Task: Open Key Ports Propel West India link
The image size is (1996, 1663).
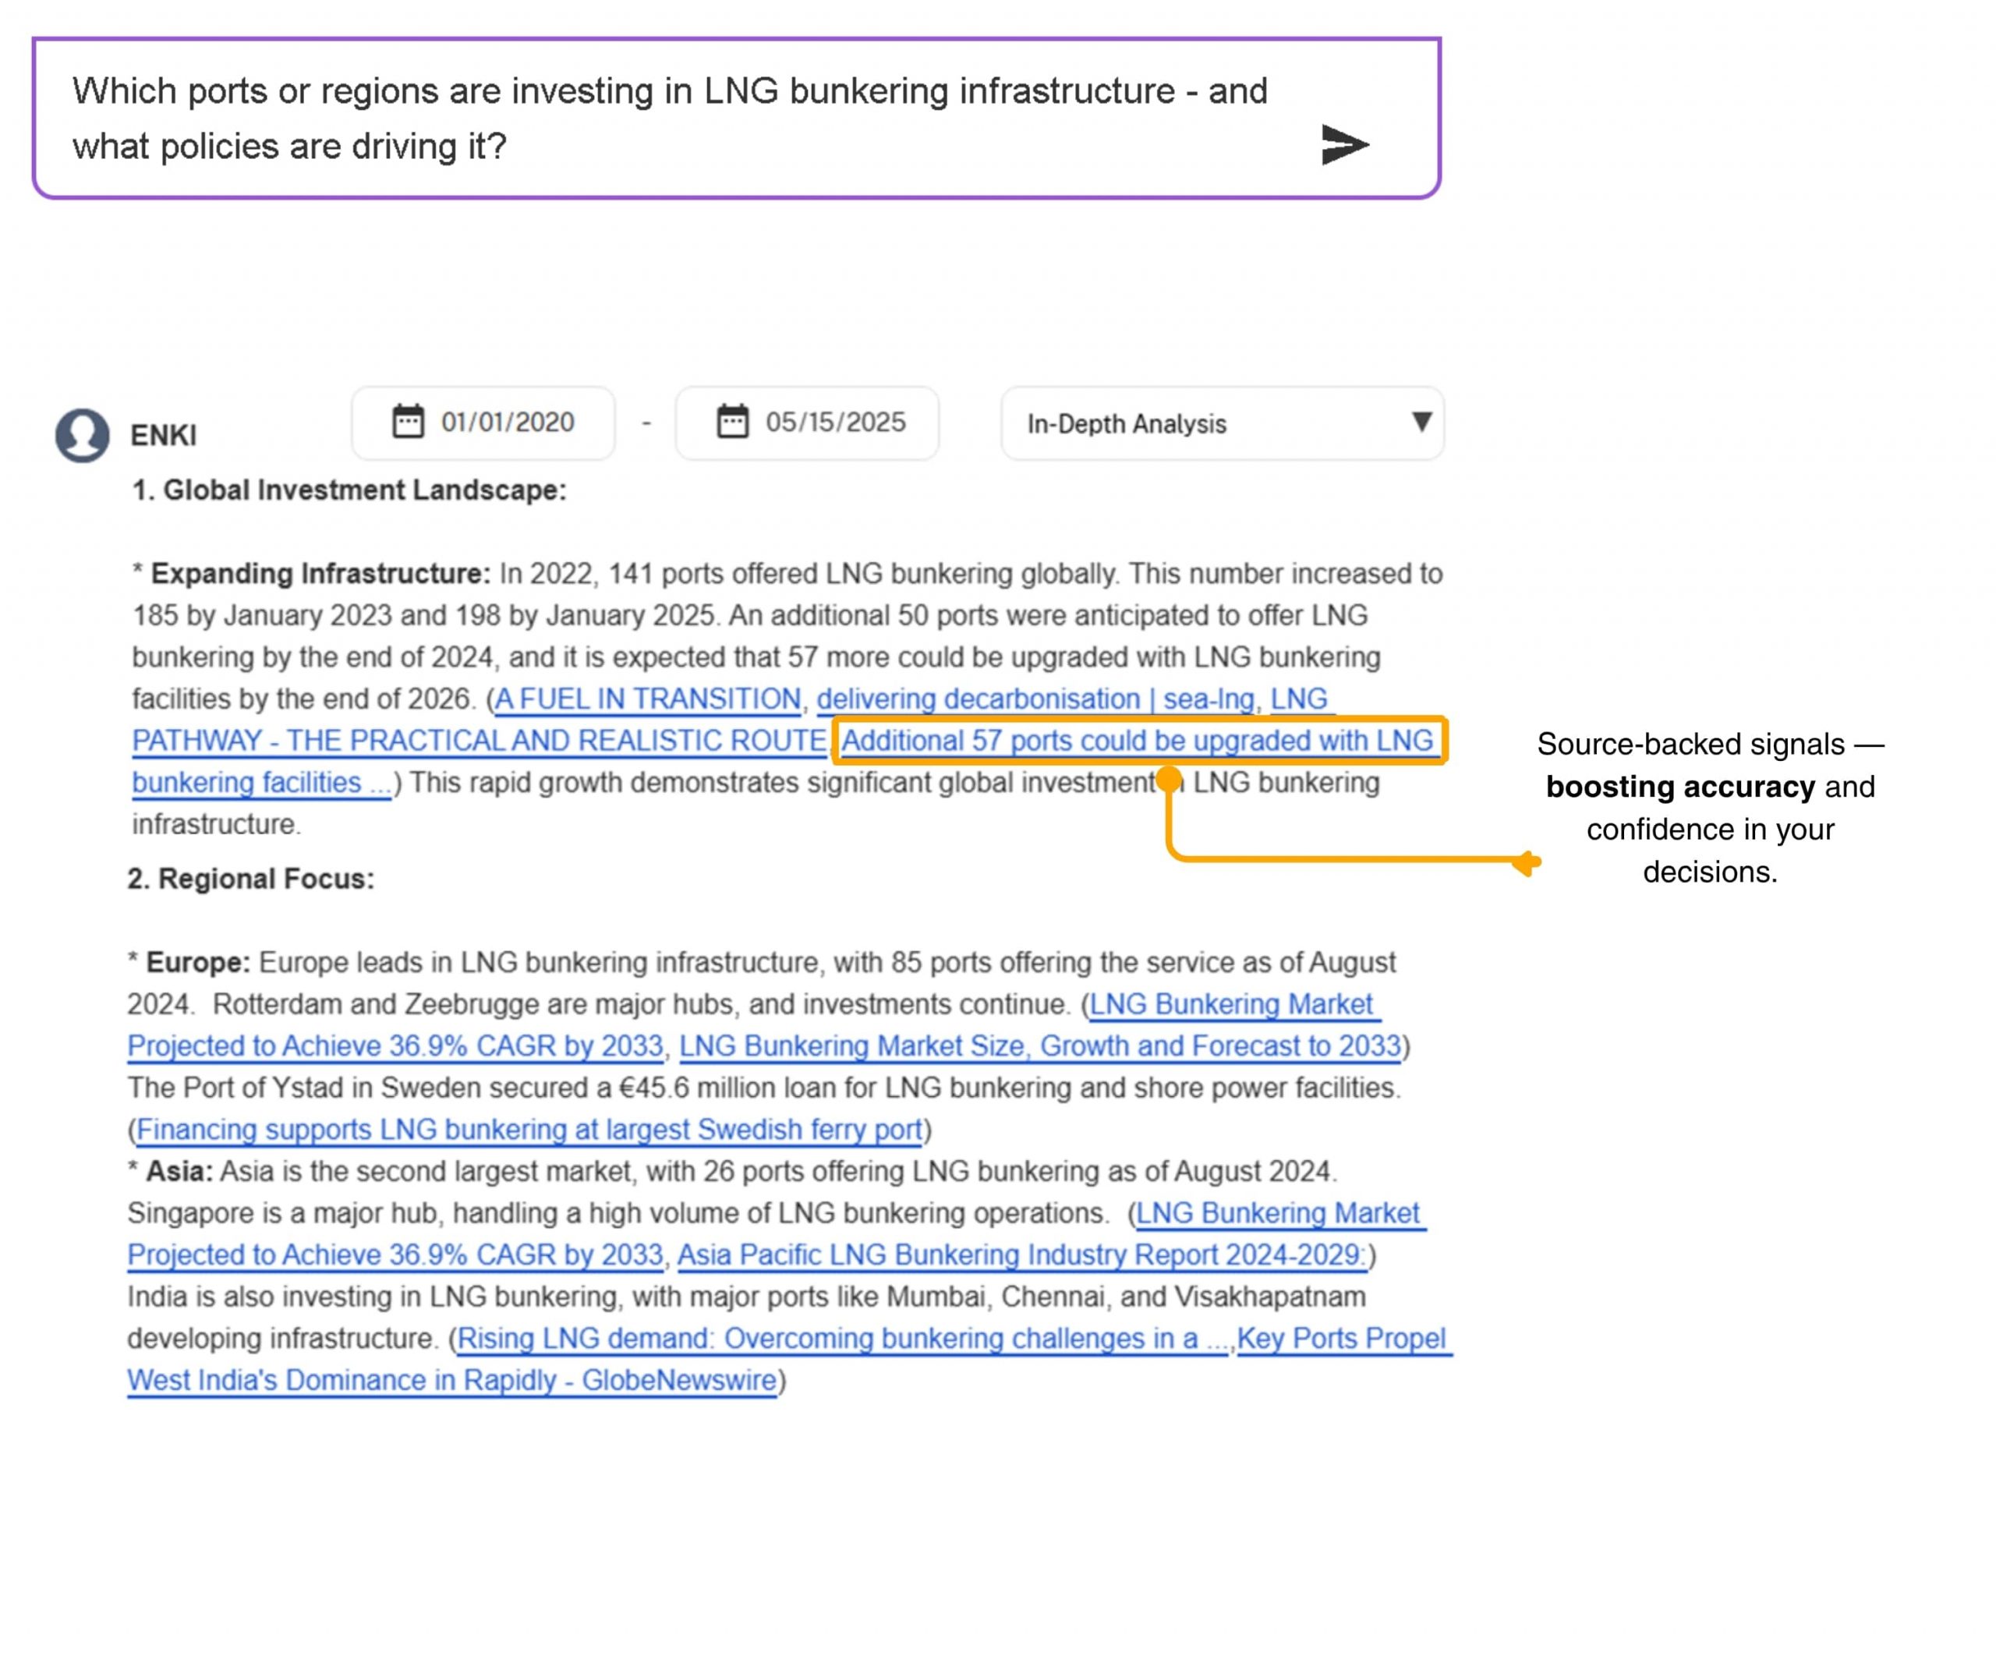Action: click(451, 1381)
